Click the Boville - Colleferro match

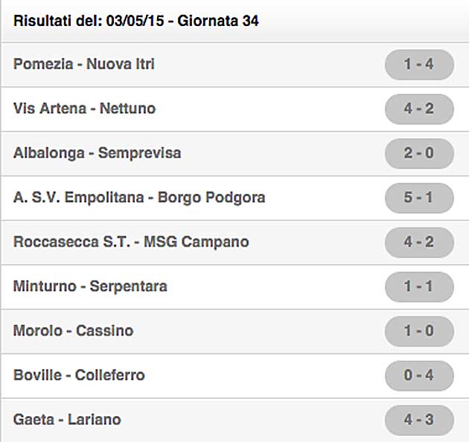79,375
